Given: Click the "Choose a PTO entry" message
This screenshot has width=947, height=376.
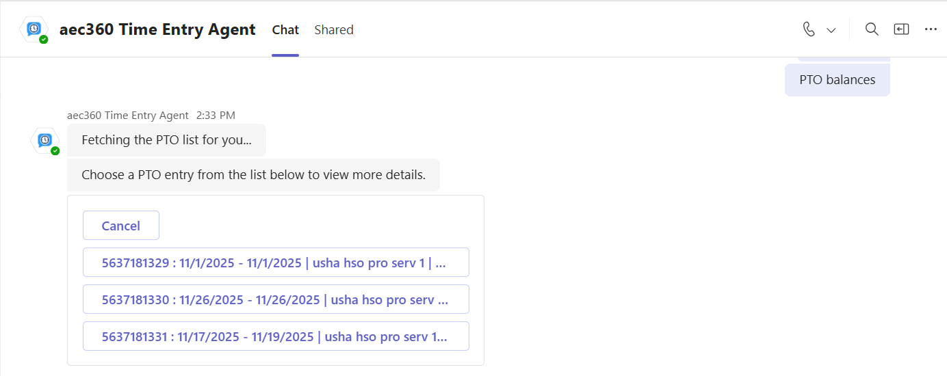Looking at the screenshot, I should pos(253,175).
